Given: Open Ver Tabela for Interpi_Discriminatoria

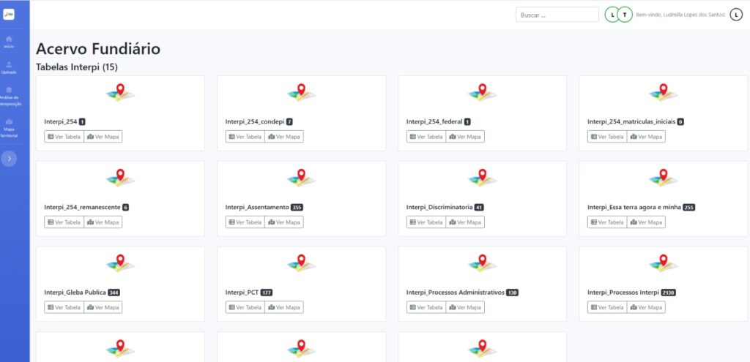Looking at the screenshot, I should tap(426, 222).
